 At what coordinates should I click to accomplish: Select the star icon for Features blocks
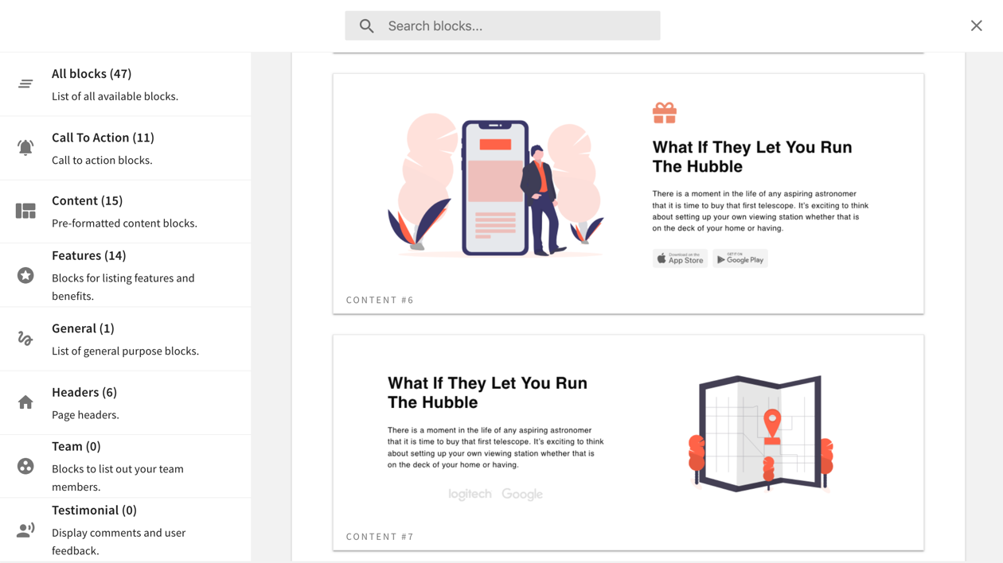click(x=25, y=274)
